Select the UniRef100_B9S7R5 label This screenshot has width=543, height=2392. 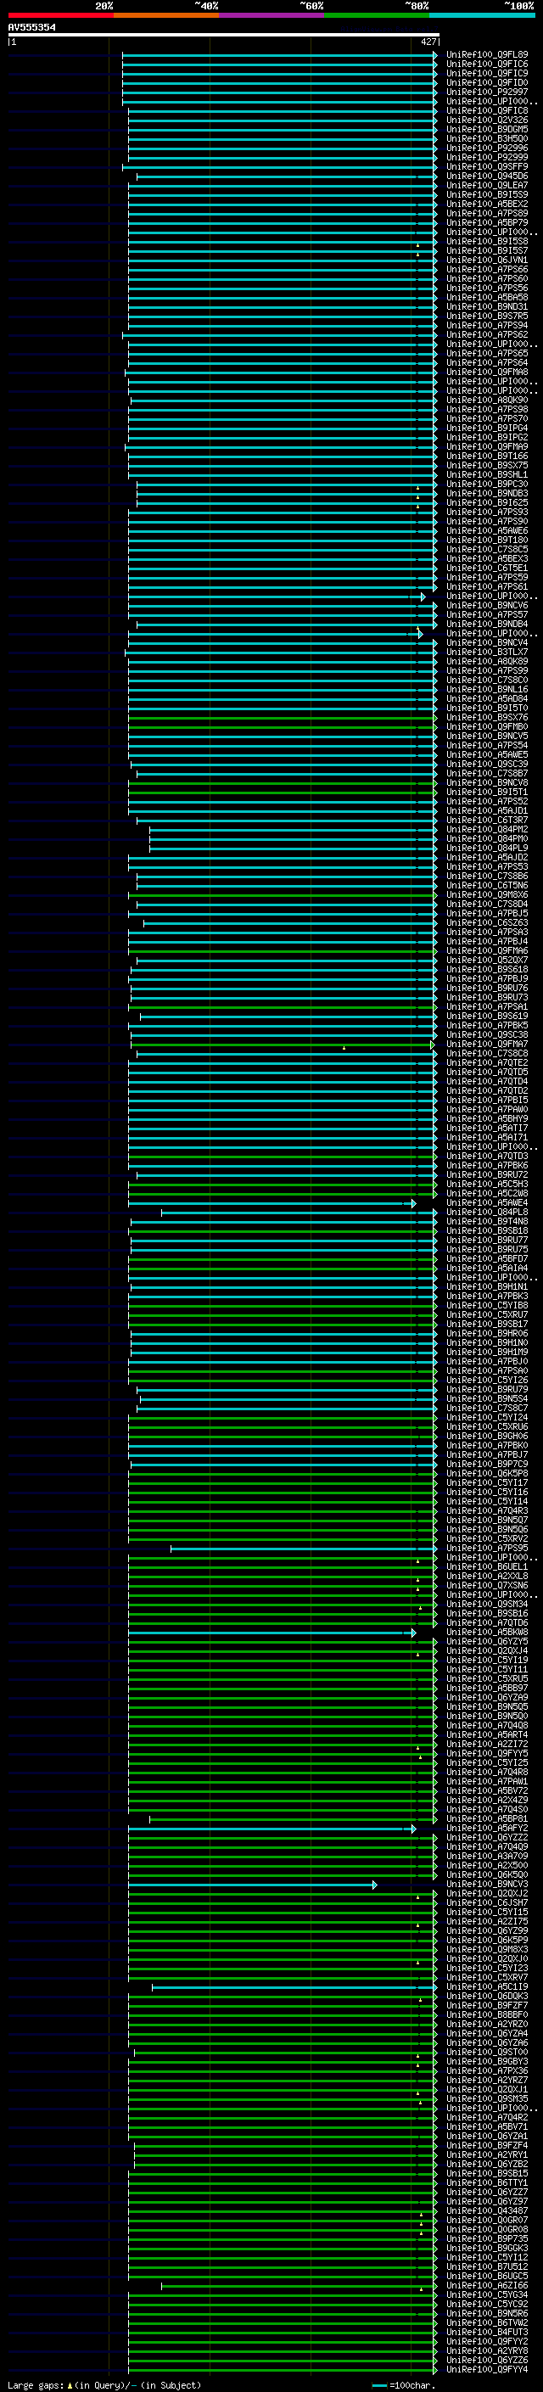(486, 316)
